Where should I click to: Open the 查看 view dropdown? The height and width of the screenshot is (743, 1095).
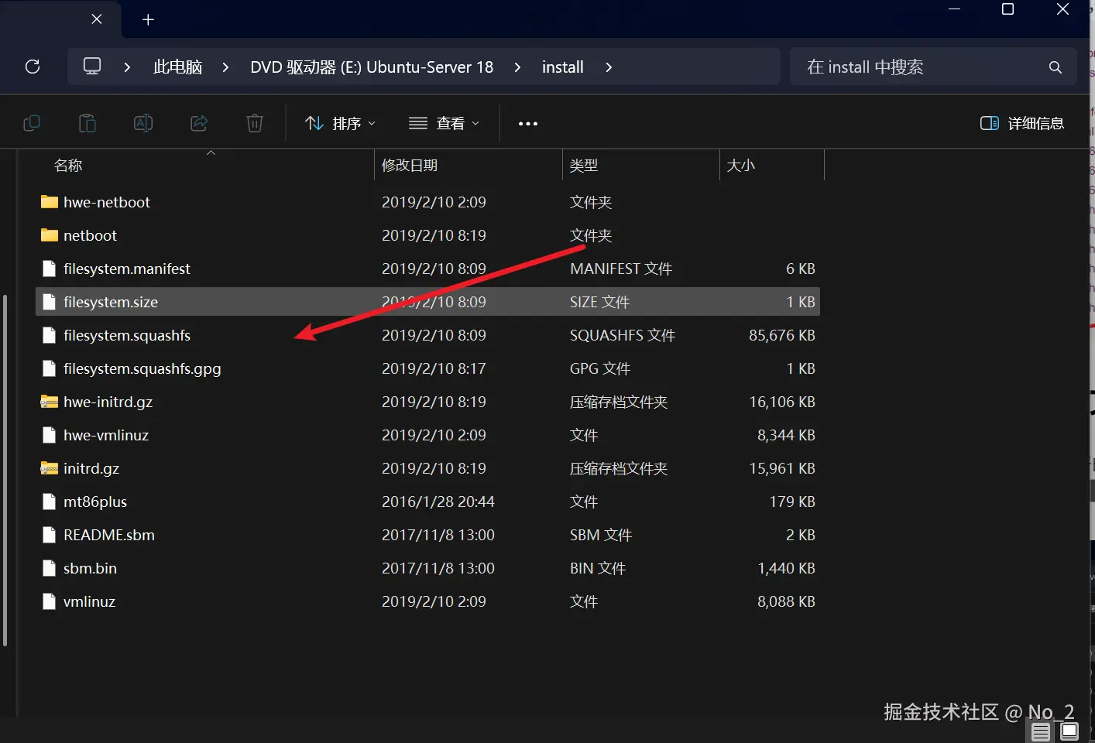coord(445,123)
